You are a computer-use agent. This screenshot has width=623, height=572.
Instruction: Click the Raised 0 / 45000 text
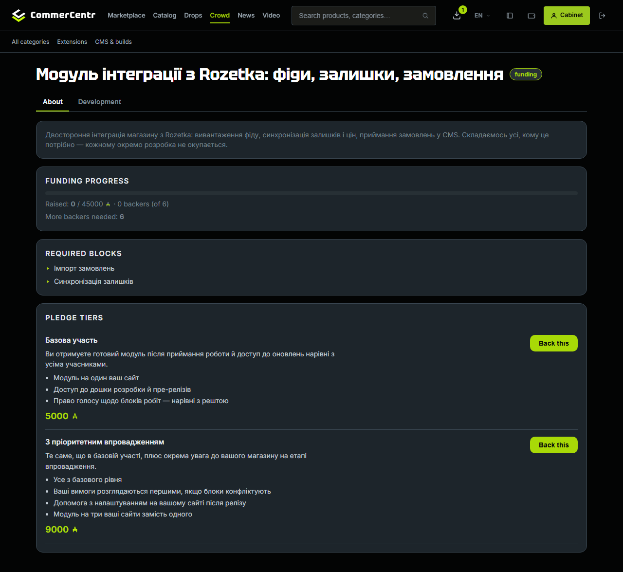(x=78, y=204)
